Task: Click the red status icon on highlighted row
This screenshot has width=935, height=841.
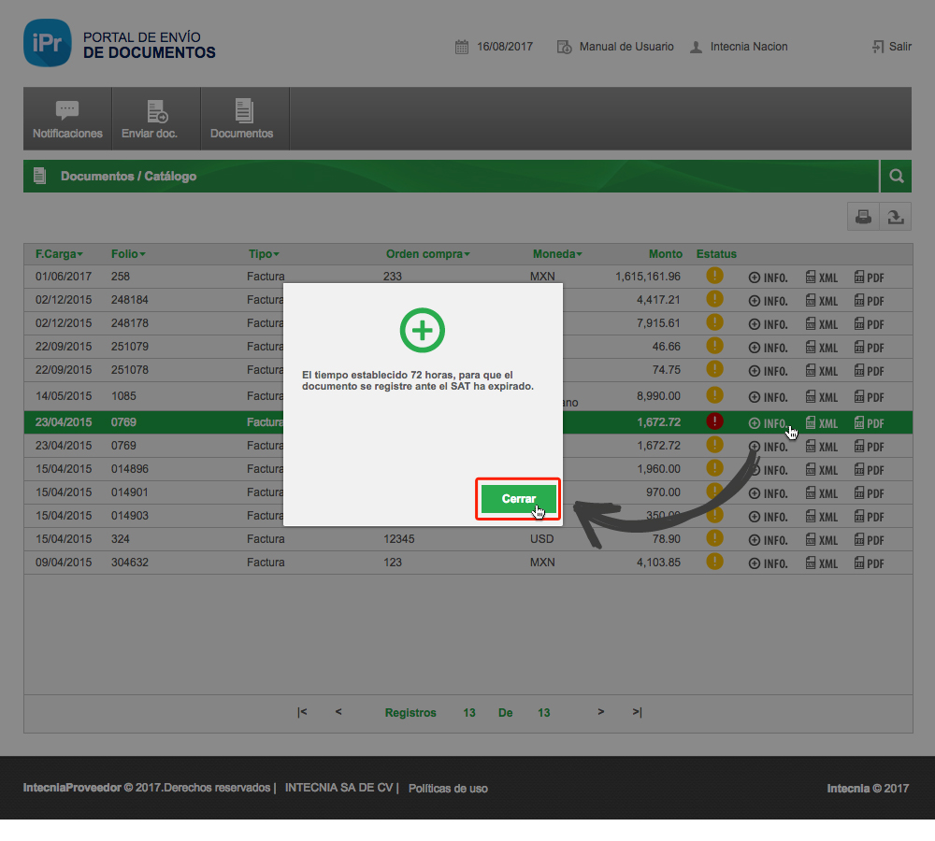Action: click(715, 421)
